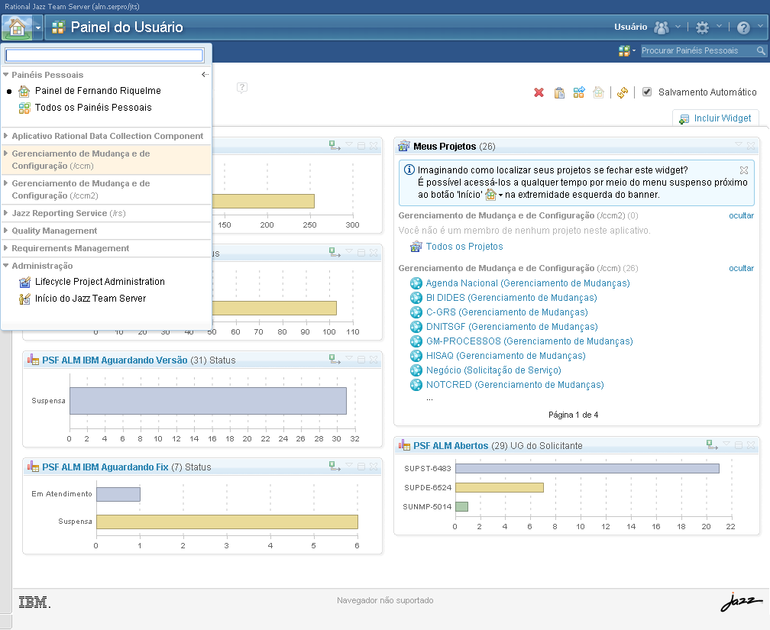
Task: Open Lifecycle Project Administration
Action: 99,282
